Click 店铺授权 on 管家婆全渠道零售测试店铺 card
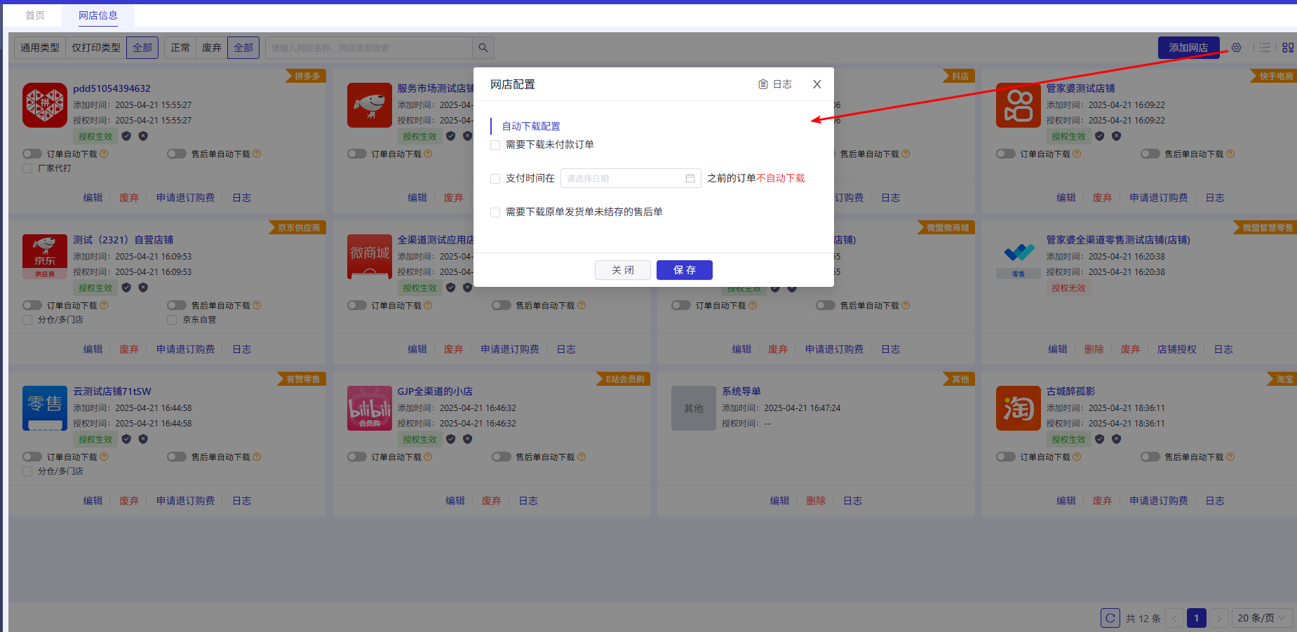Screen dimensions: 1297x632 pyautogui.click(x=1177, y=349)
